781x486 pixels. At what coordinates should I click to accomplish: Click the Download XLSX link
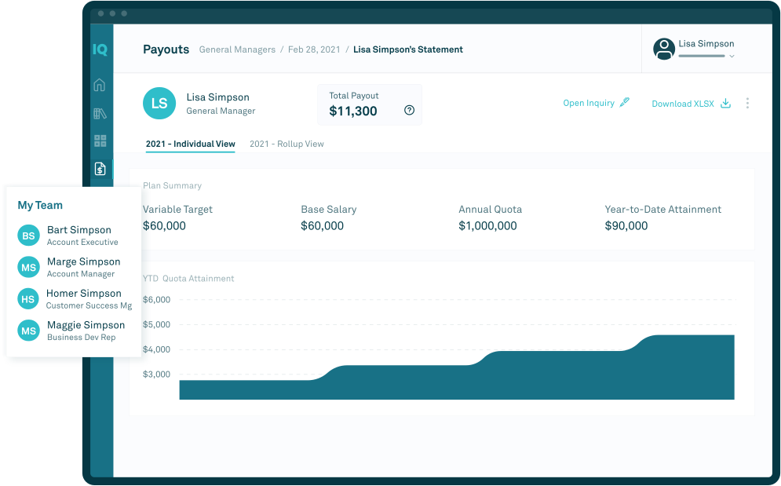click(x=682, y=104)
